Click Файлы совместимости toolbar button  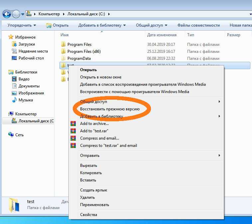pos(198,25)
